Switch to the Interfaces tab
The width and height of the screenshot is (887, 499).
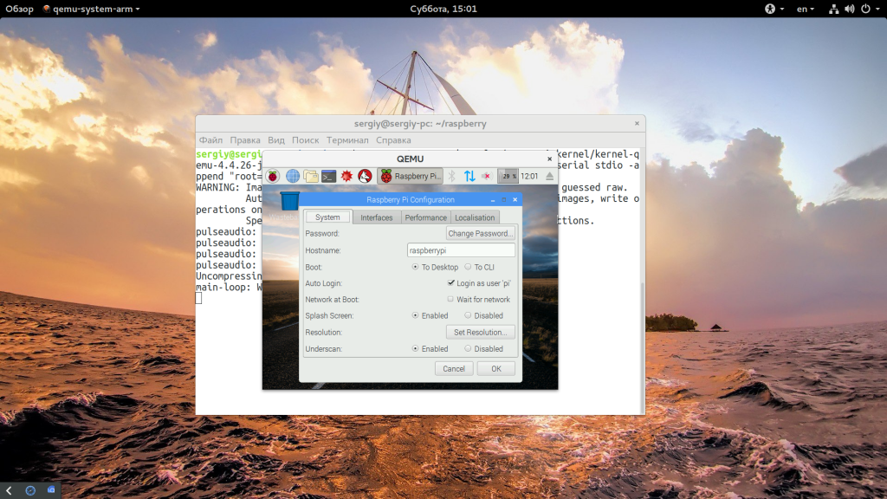point(377,217)
